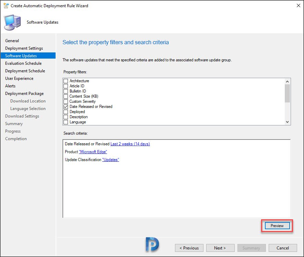Screen dimensions: 304x257
Task: Change the "Updates" classification link
Action: click(x=110, y=160)
